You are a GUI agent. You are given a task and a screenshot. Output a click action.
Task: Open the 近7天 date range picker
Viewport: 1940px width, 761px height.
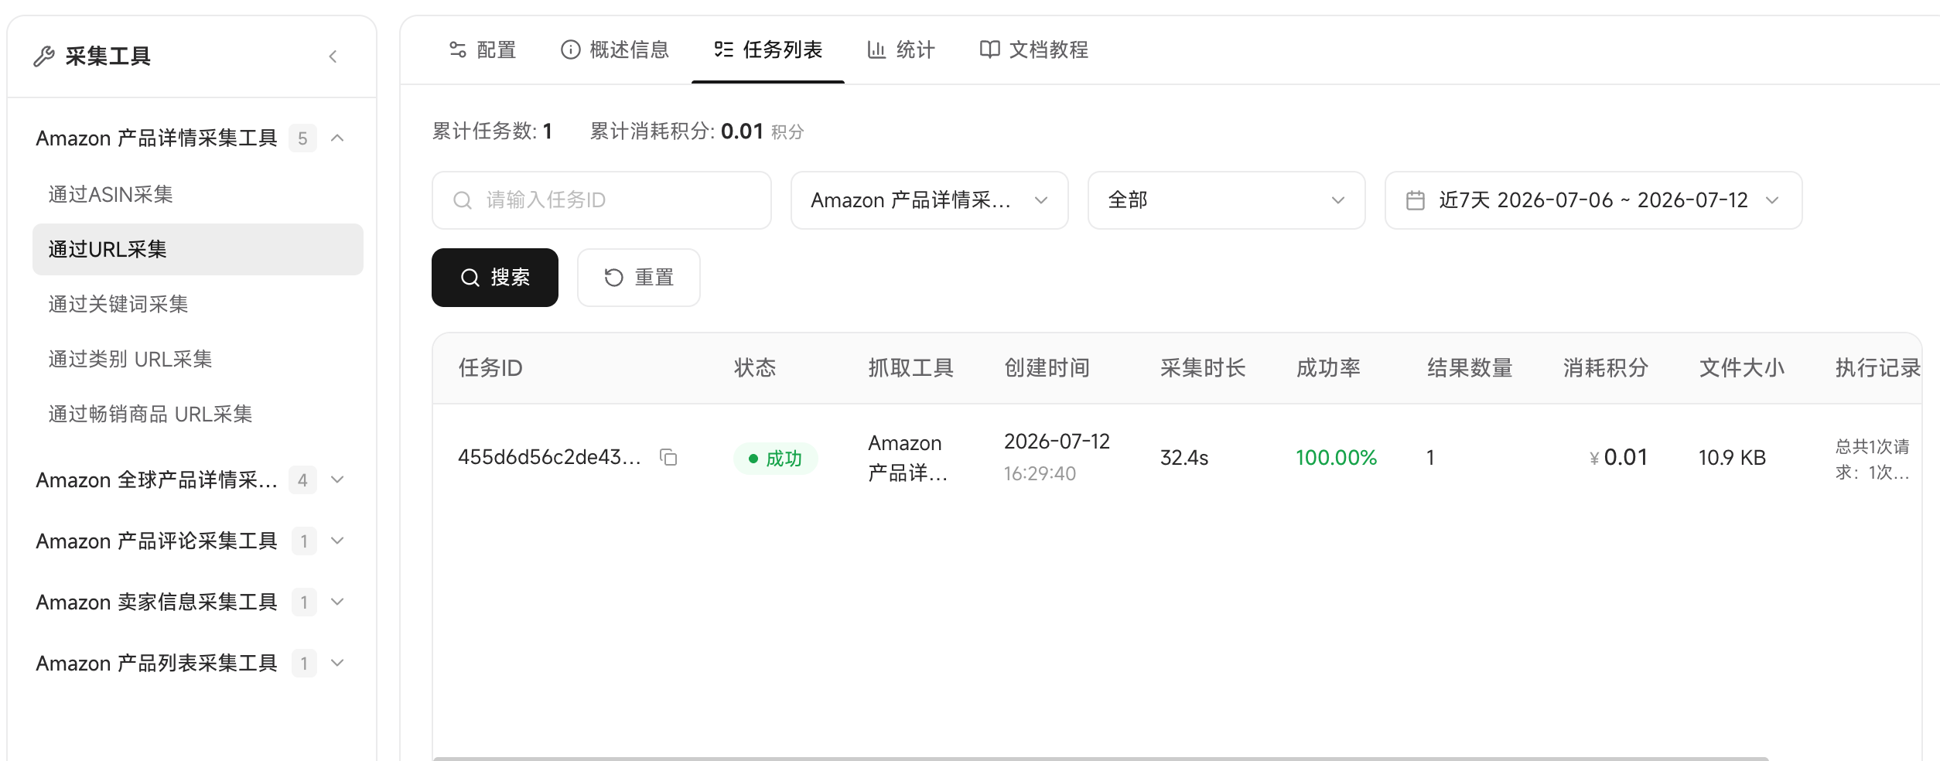coord(1593,200)
